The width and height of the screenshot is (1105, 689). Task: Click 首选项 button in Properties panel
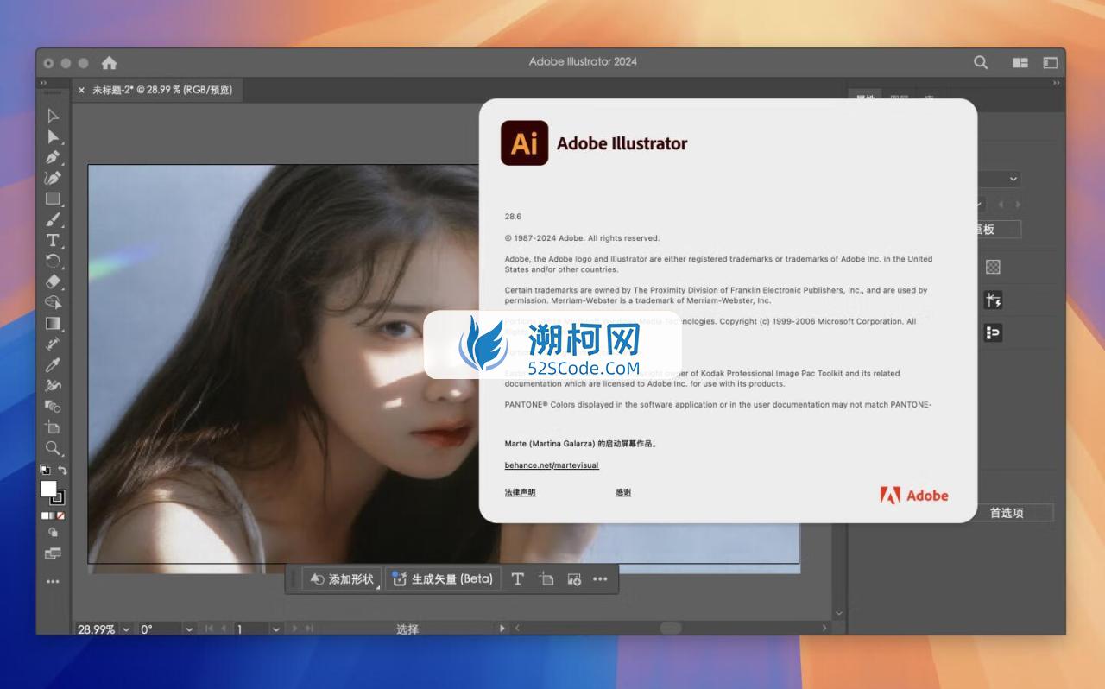(x=1006, y=513)
